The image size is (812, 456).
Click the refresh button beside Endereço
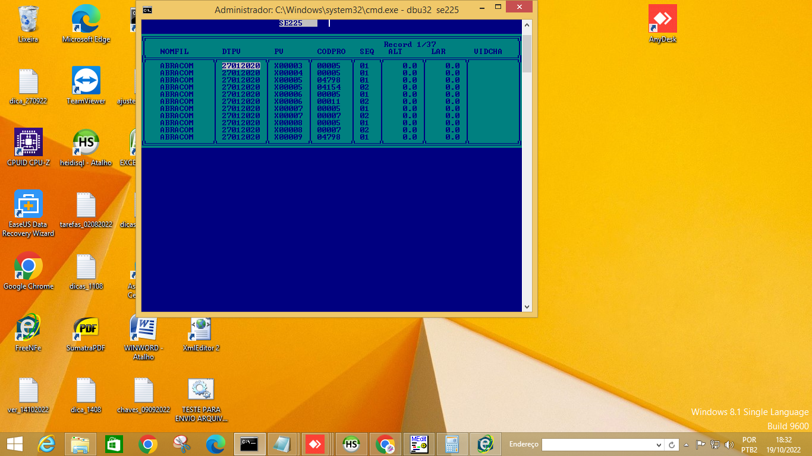coord(672,445)
